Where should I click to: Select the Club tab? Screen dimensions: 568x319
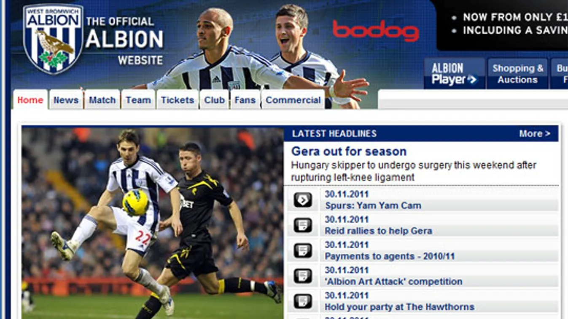pyautogui.click(x=214, y=100)
